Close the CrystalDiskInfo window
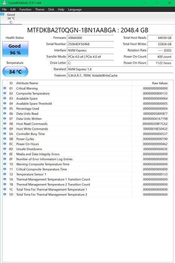 coord(169,3)
